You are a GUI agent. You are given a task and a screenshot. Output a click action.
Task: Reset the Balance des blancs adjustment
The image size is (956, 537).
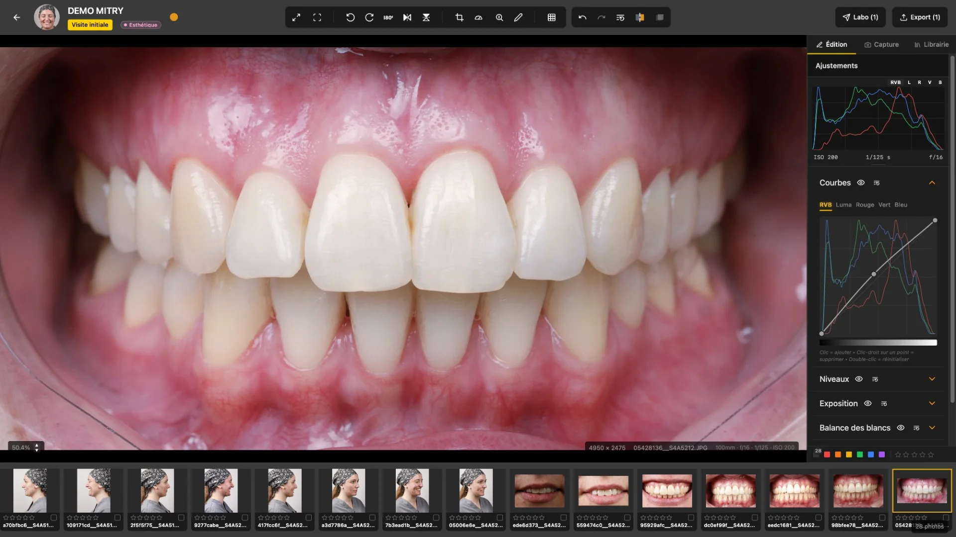(x=917, y=428)
